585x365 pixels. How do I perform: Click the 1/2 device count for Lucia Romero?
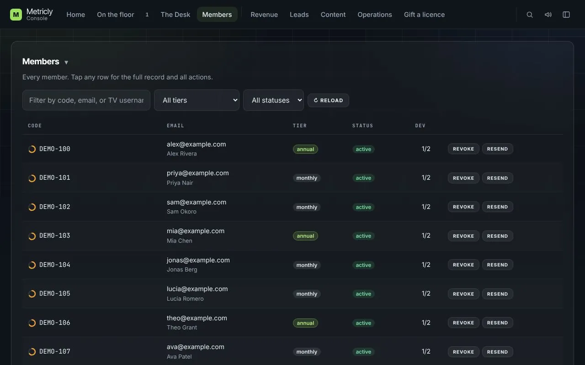coord(426,293)
